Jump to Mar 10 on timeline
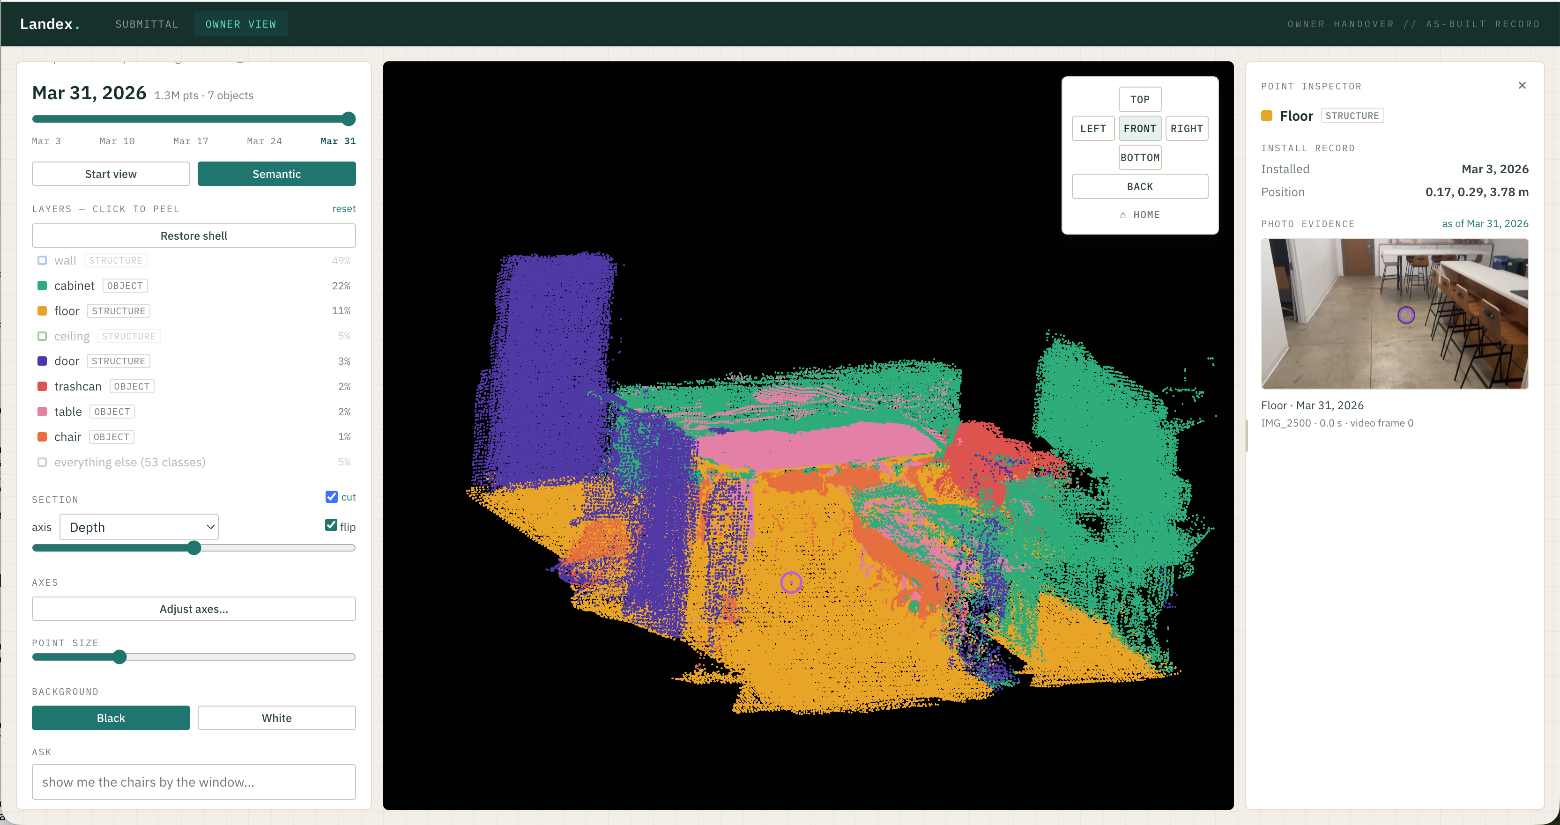This screenshot has width=1560, height=825. coord(117,141)
